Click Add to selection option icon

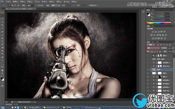point(12,5)
